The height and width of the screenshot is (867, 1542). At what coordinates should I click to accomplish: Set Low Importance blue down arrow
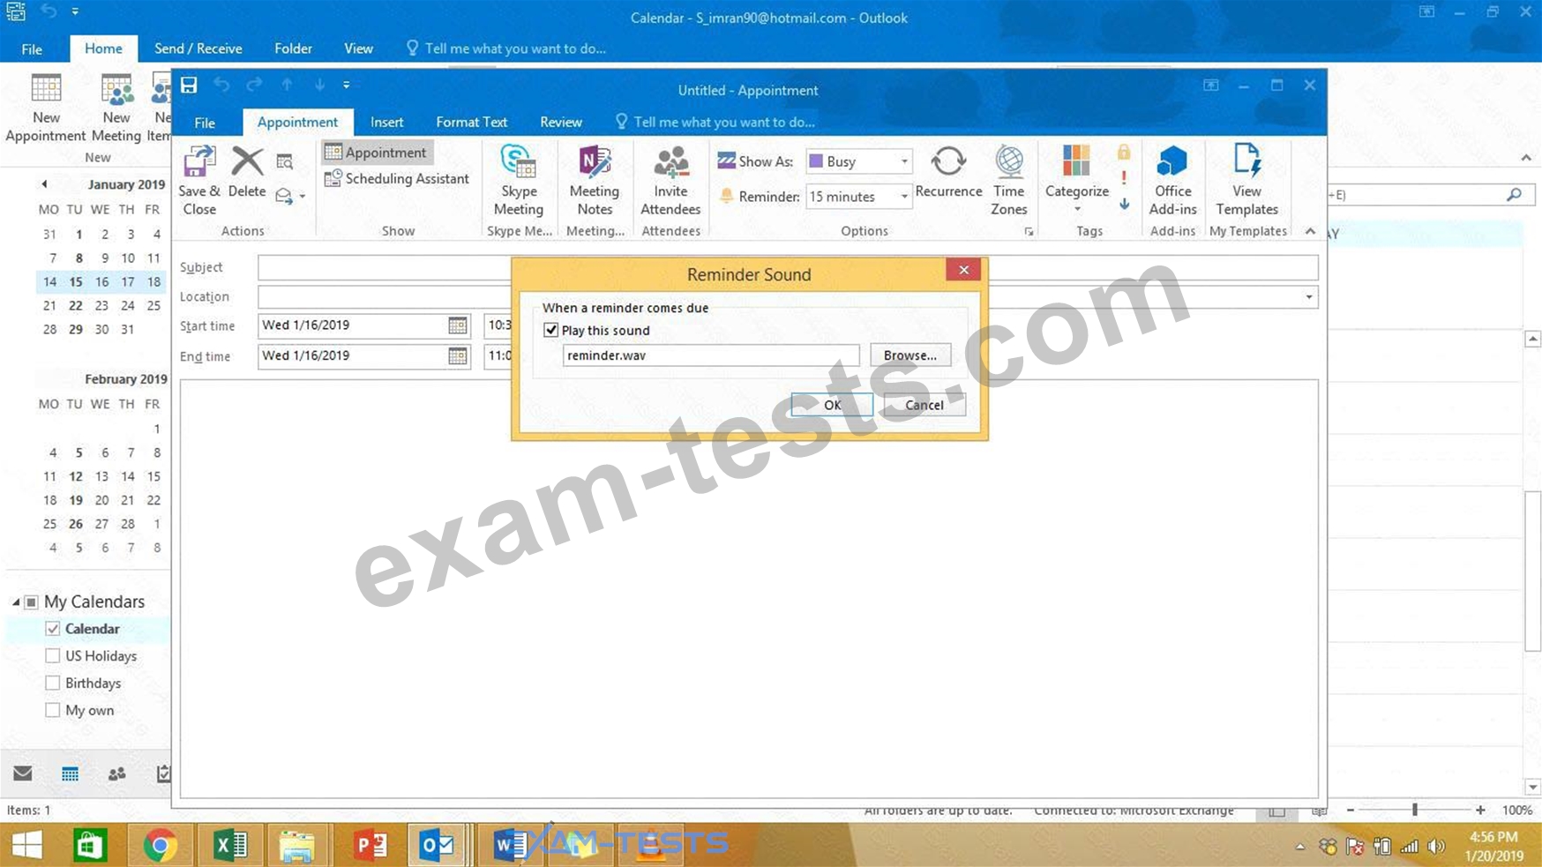click(x=1124, y=204)
